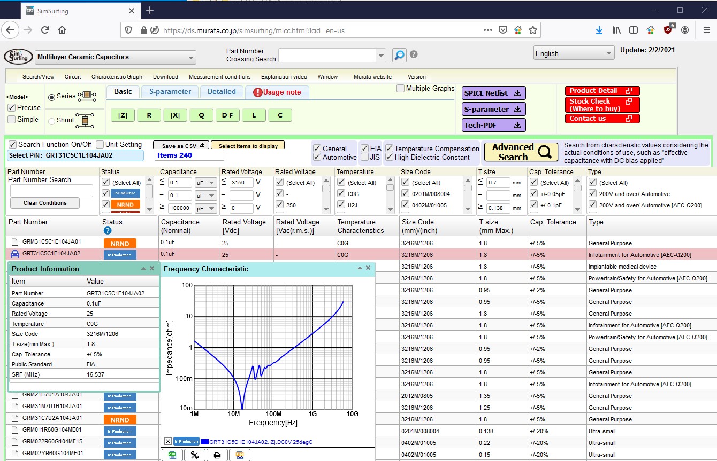This screenshot has height=461, width=717.
Task: Open new browser tab
Action: (x=150, y=10)
